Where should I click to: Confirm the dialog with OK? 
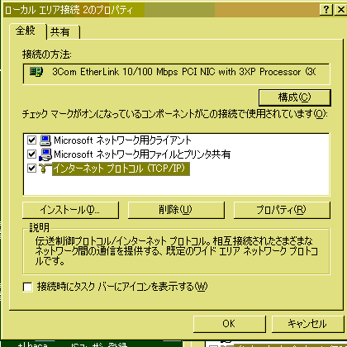(230, 324)
